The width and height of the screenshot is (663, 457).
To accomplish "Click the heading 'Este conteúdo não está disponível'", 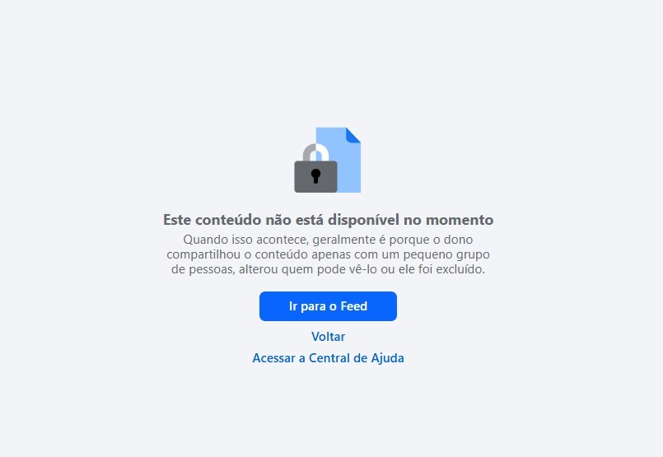I will 281,220.
